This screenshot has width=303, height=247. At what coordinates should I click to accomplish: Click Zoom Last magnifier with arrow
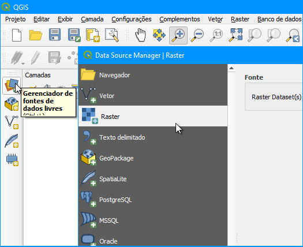[293, 36]
